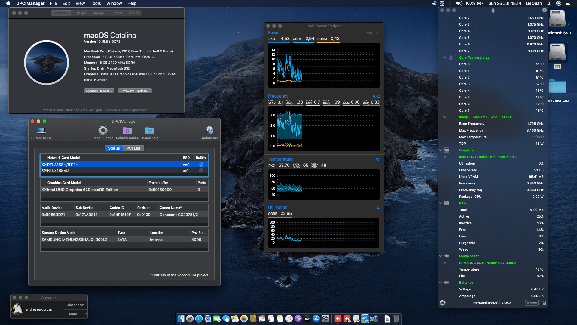Screen dimensions: 577x325
Task: Toggle eye icon for Intel UHD Graphics 620
Action: [44, 190]
